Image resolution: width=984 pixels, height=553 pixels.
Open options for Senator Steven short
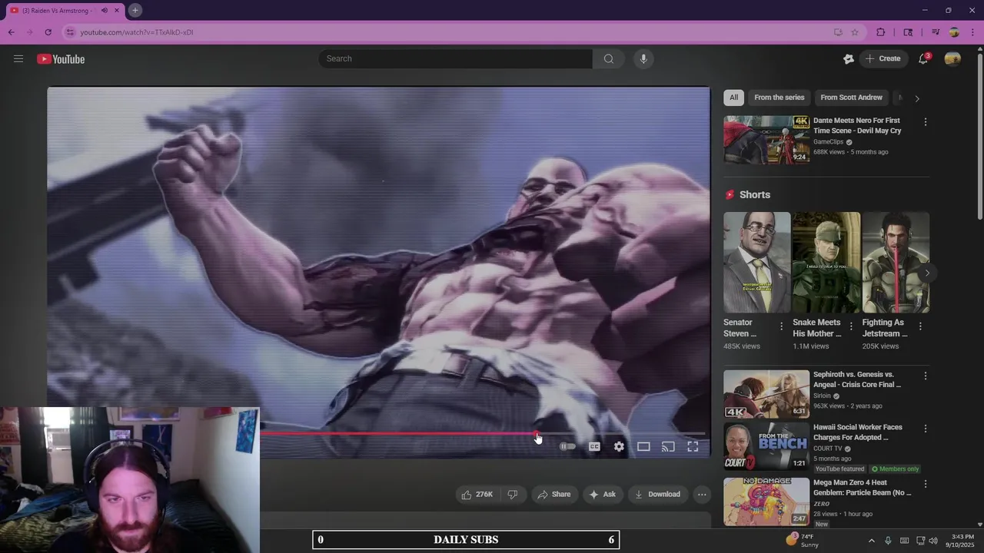(x=781, y=326)
